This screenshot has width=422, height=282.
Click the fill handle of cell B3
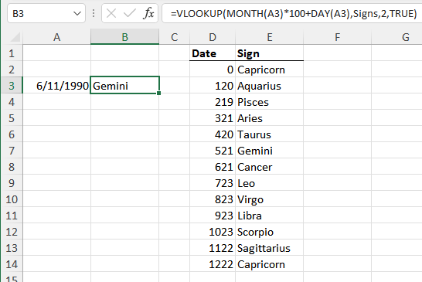click(x=158, y=93)
